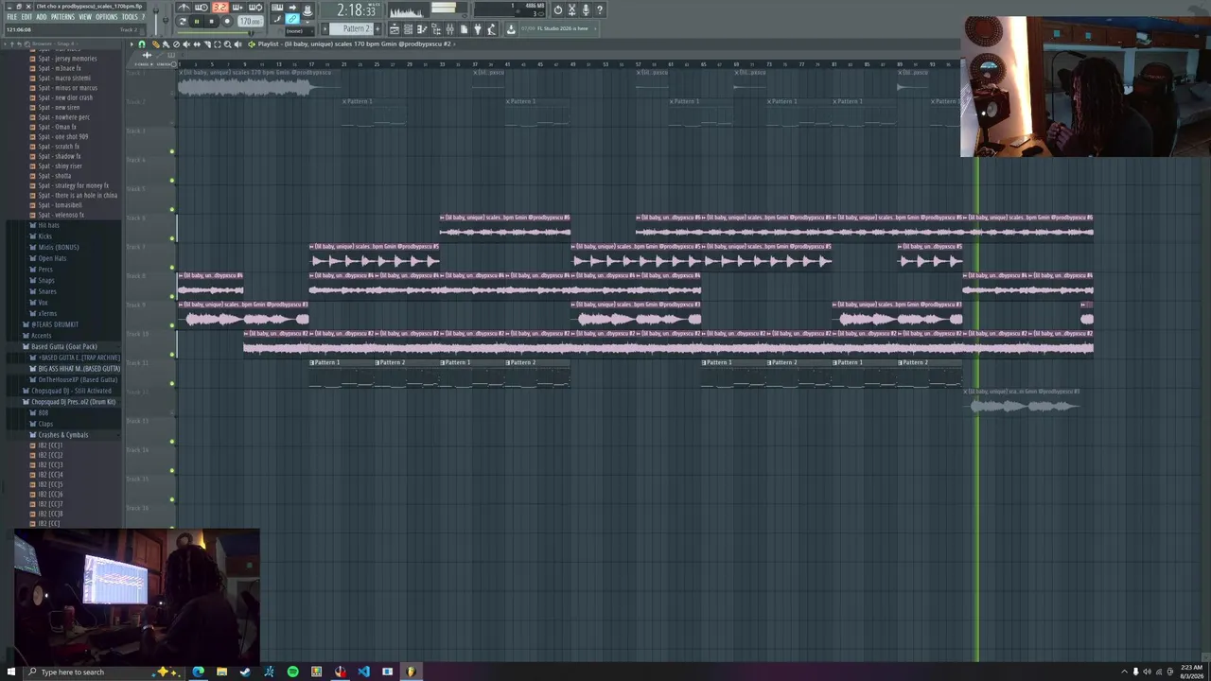Select the Select tool in playlist toolbar
Image resolution: width=1211 pixels, height=681 pixels.
point(217,44)
